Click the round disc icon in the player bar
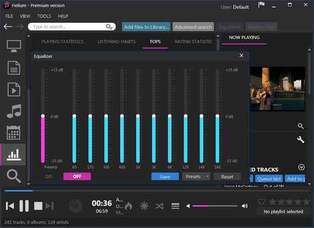314x228 pixels. (75, 205)
